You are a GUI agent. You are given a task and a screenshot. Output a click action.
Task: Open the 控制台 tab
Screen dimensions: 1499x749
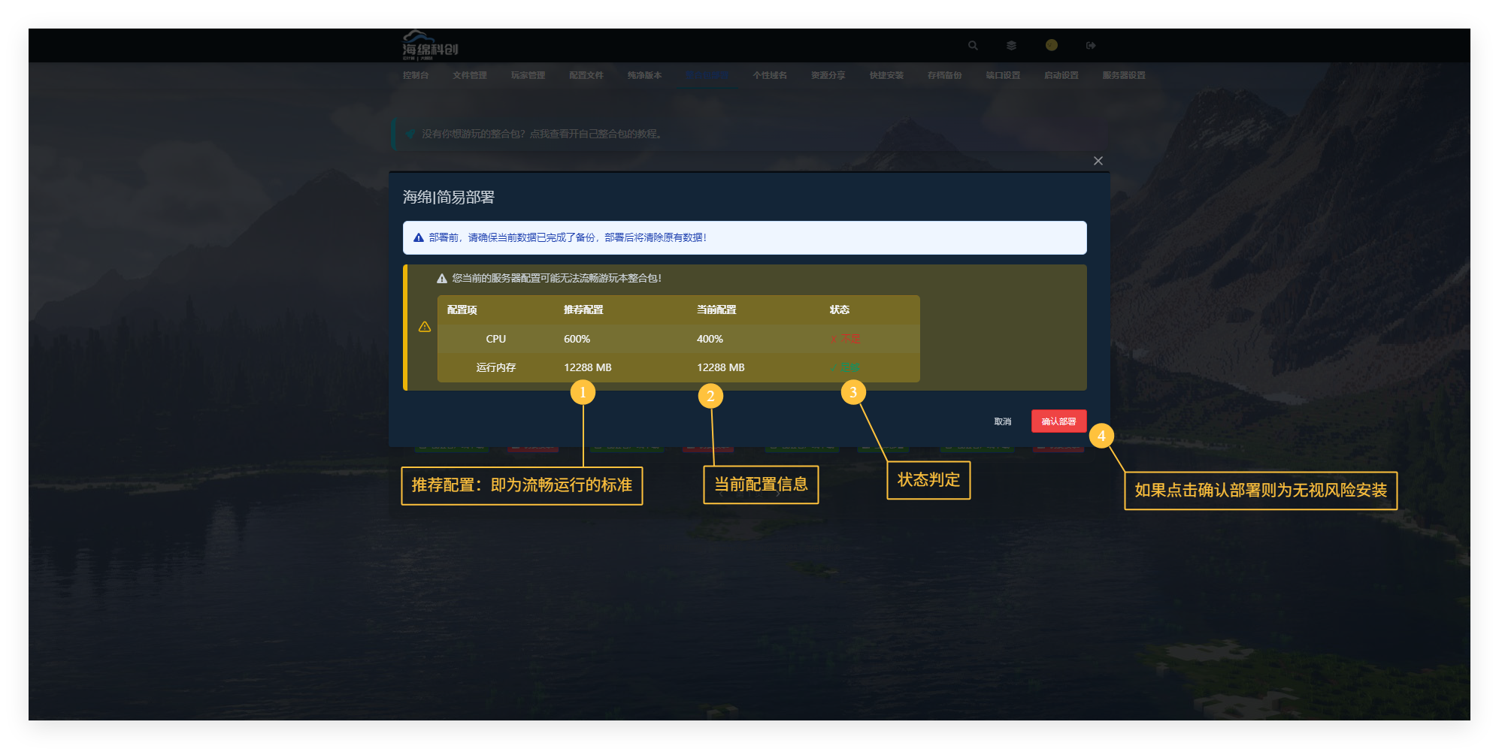(415, 75)
